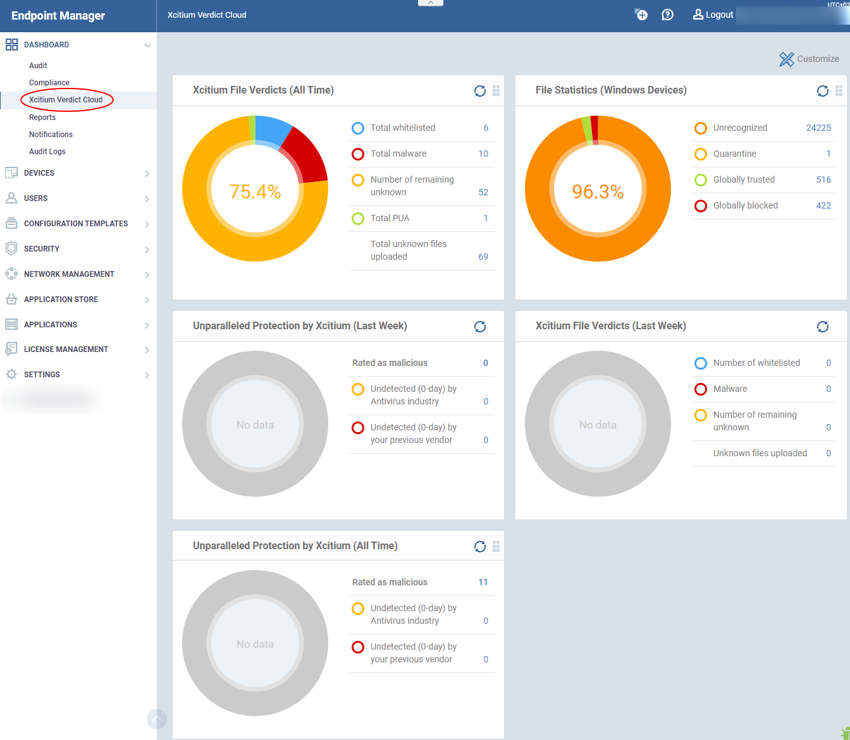Click Globally trusted green legend circle
The height and width of the screenshot is (740, 850).
[x=701, y=180]
